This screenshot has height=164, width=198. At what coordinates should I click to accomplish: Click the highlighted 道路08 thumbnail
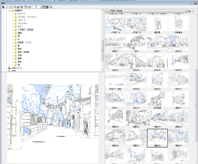[x=157, y=138]
